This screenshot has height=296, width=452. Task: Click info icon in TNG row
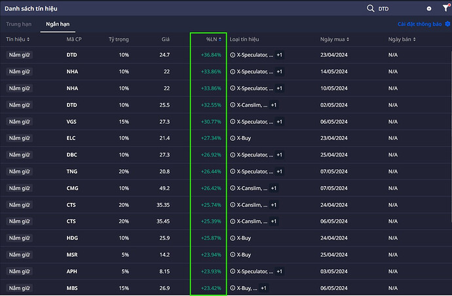[233, 172]
